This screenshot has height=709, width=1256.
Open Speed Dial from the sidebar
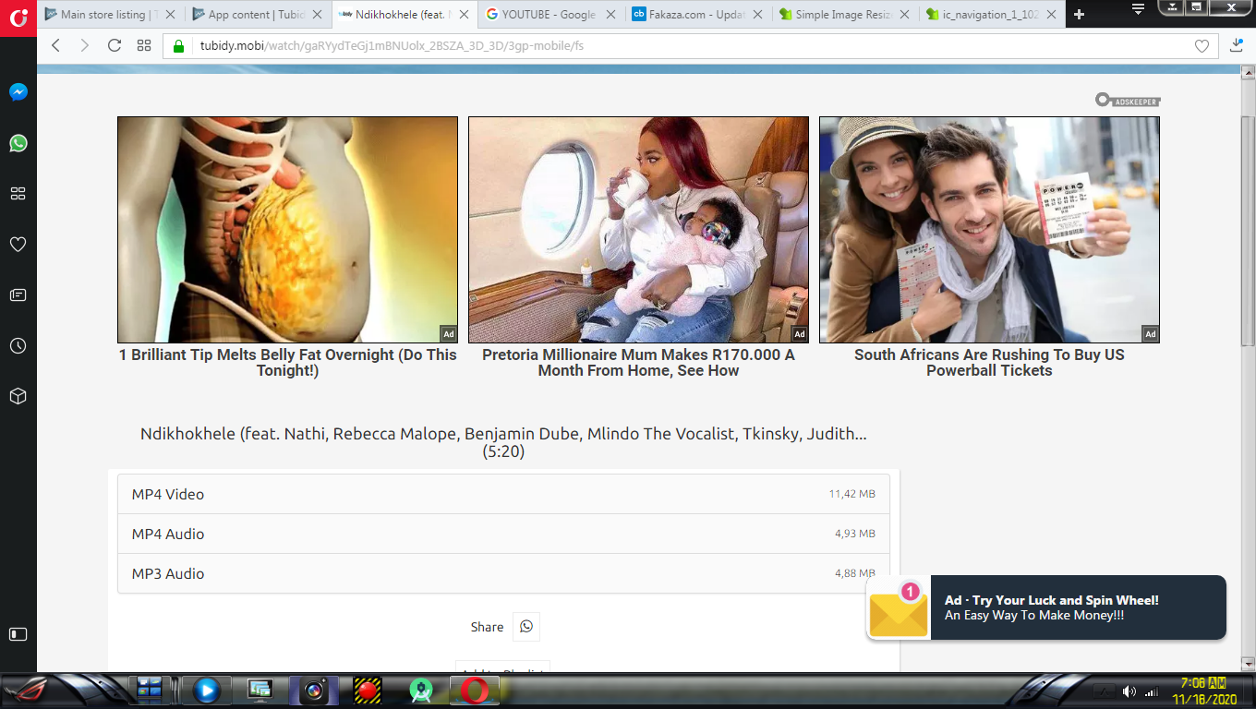pyautogui.click(x=18, y=194)
